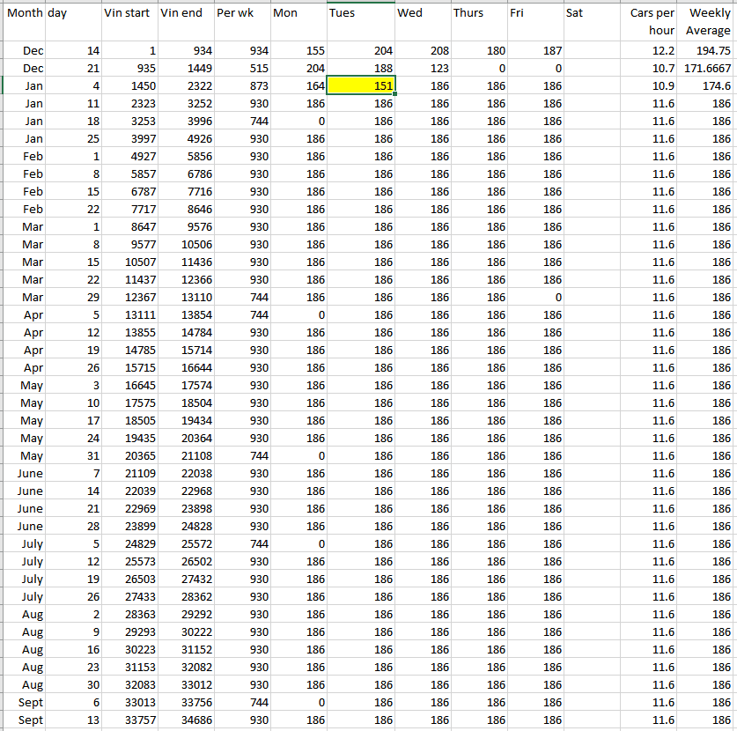Select the Fri cell with value 187

pyautogui.click(x=535, y=51)
